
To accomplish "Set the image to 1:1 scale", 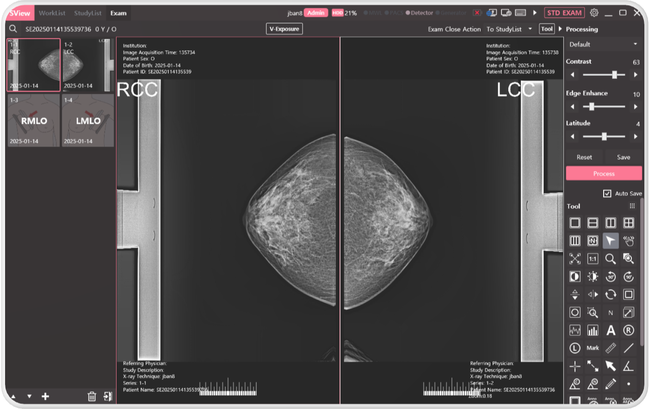I will pyautogui.click(x=593, y=259).
